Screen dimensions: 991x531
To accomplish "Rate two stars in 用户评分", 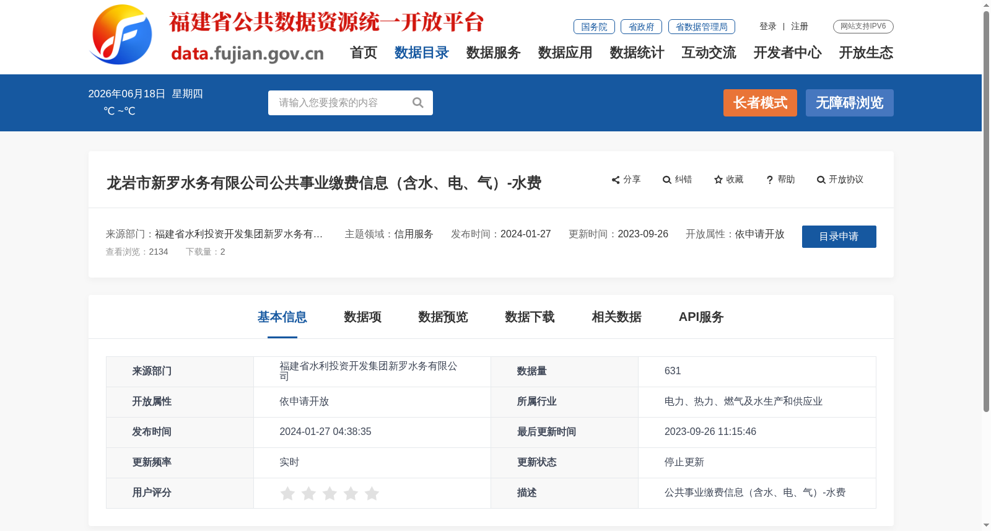I will [x=308, y=493].
